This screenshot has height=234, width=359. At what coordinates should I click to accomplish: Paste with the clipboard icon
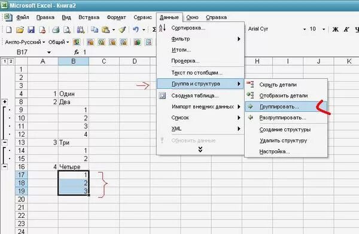coord(105,29)
